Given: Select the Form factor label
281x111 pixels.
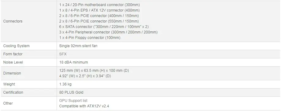Looking at the screenshot, I should click(13, 54).
